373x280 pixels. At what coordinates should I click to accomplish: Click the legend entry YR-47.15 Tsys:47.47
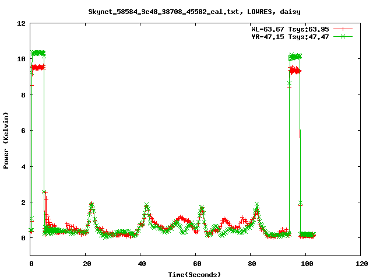pyautogui.click(x=290, y=37)
